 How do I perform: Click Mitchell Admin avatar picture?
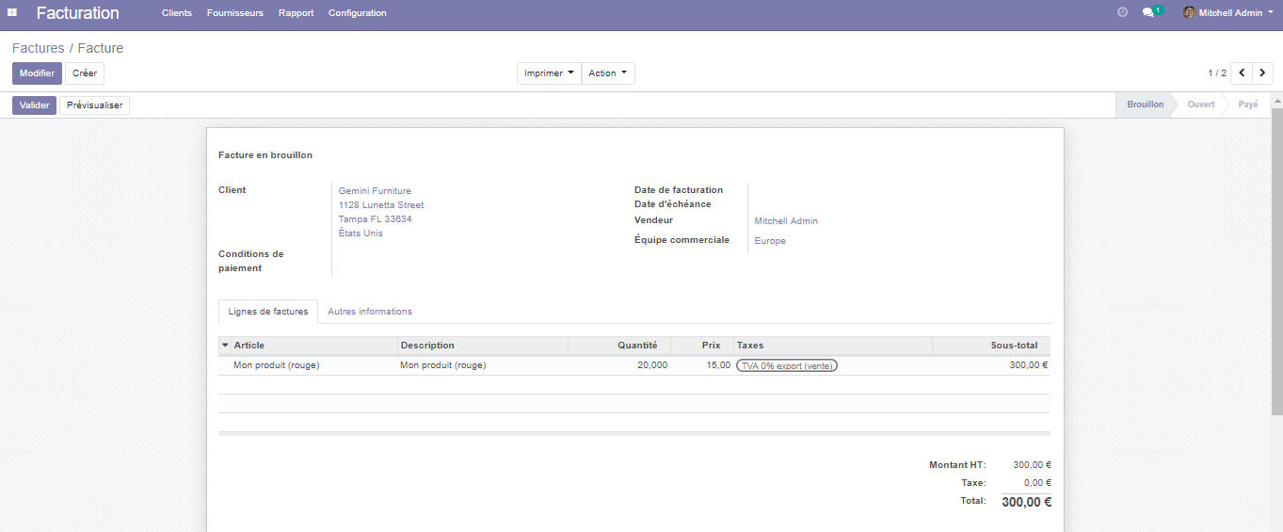1189,13
